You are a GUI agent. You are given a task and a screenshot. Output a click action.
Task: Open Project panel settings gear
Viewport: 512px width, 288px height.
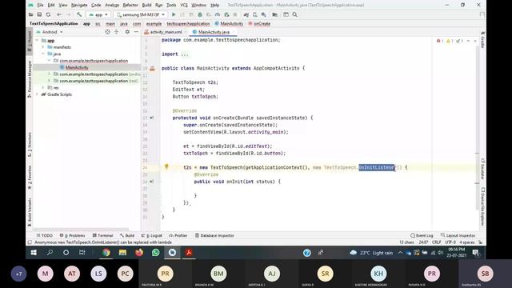[x=127, y=32]
